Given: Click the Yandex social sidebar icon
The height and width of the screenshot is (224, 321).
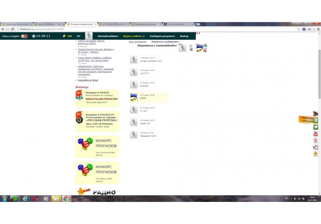Looking at the screenshot, I should point(316,140).
